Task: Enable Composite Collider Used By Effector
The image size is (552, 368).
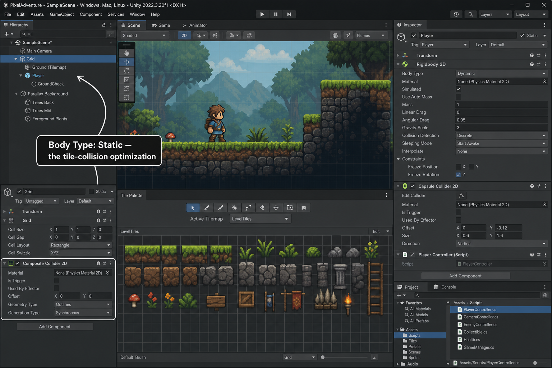Action: (56, 288)
